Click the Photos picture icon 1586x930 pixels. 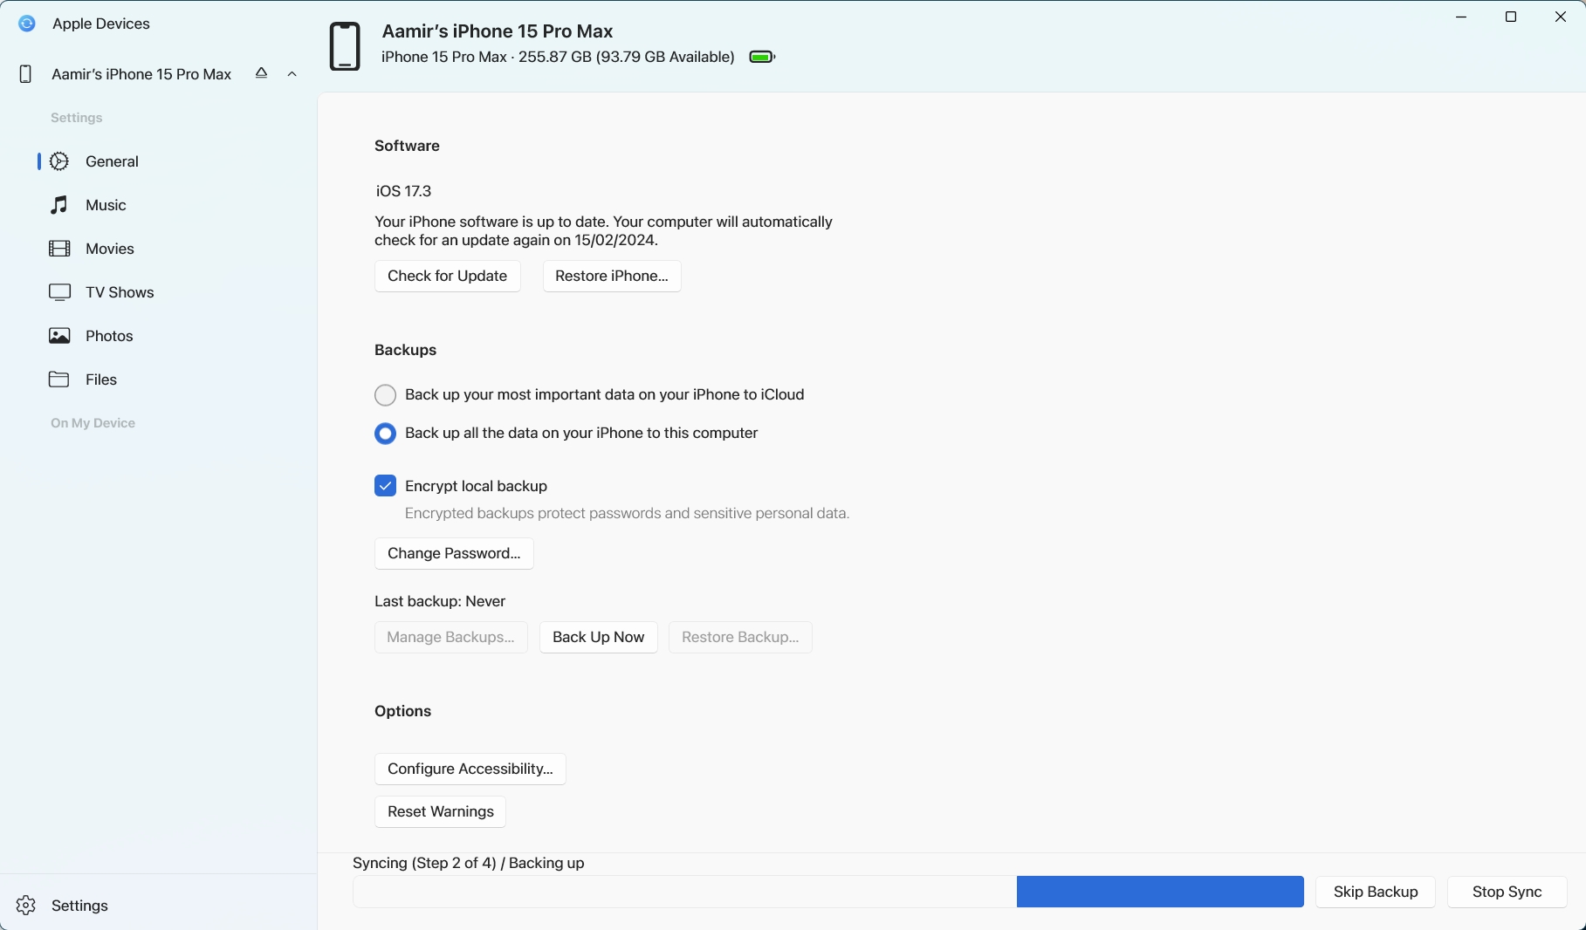click(x=59, y=336)
